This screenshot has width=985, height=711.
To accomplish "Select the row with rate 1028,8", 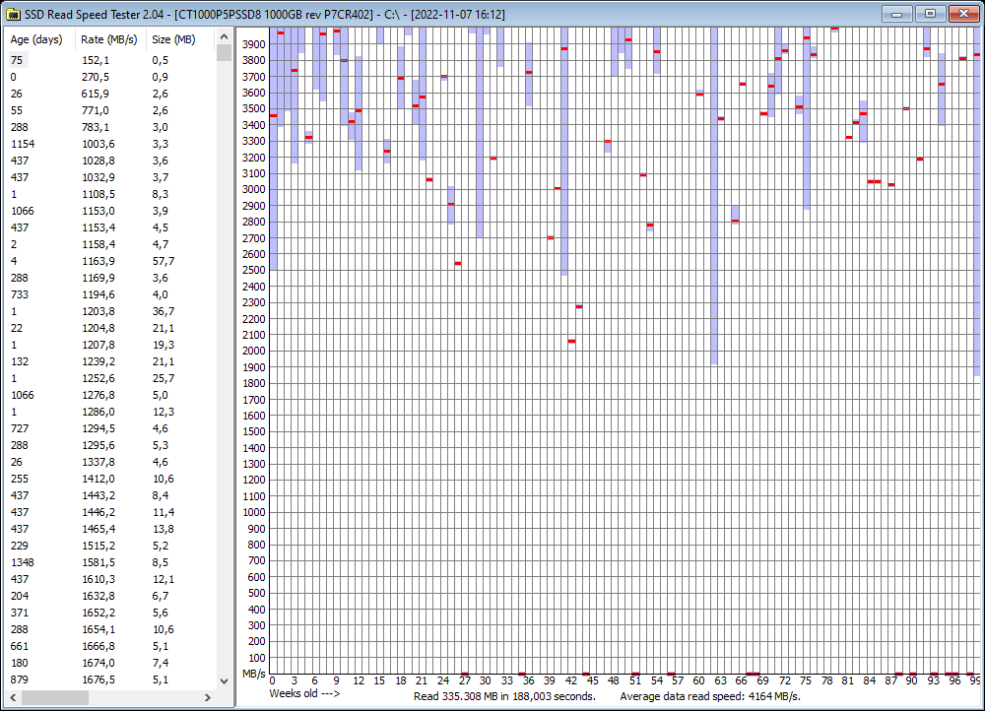I will [x=110, y=161].
